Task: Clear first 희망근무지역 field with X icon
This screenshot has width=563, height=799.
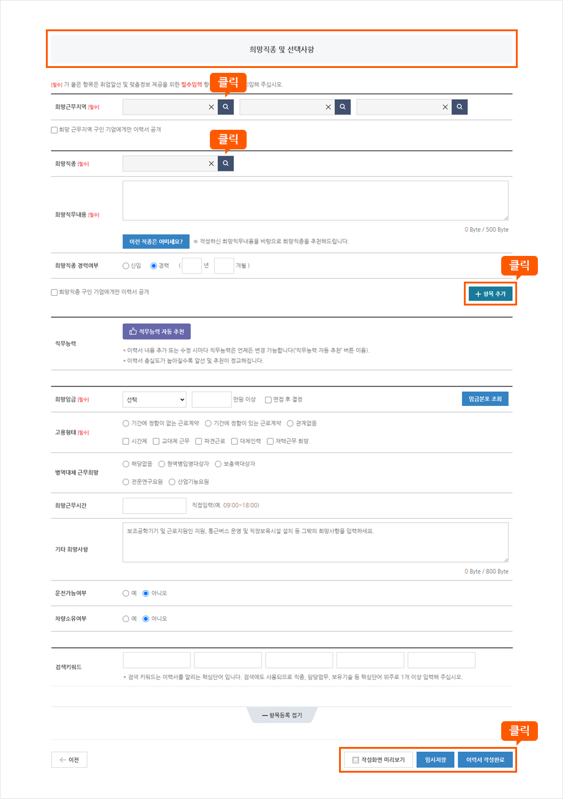Action: pos(211,107)
